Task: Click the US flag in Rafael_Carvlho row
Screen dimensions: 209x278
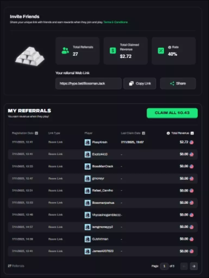Action: click(x=191, y=191)
